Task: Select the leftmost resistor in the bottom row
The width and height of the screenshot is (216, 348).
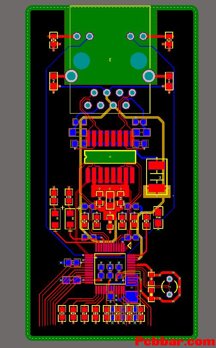Action: click(62, 313)
